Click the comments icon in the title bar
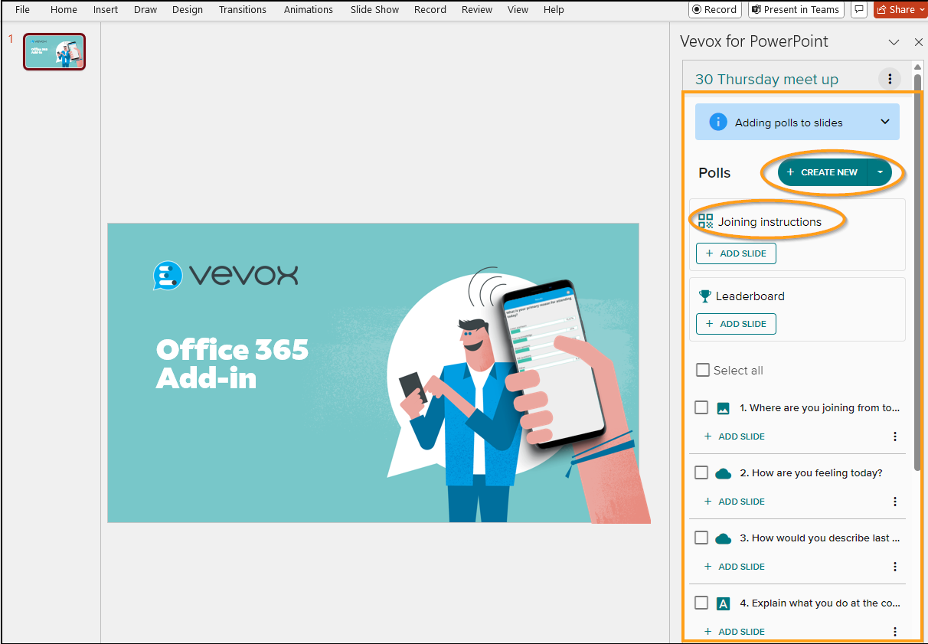Image resolution: width=928 pixels, height=644 pixels. [x=858, y=9]
